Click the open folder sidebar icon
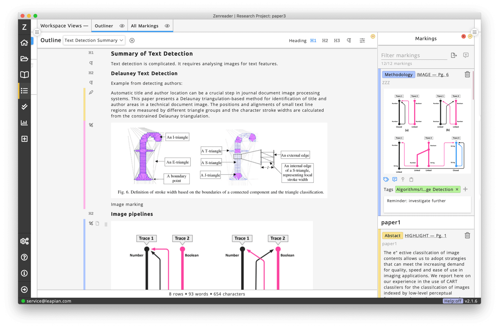The height and width of the screenshot is (328, 499). (x=24, y=59)
